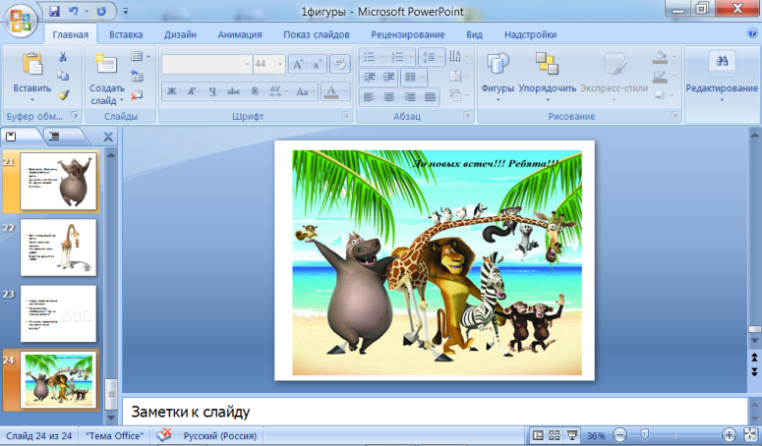This screenshot has height=446, width=762.
Task: Clear all formatting icon
Action: 340,64
